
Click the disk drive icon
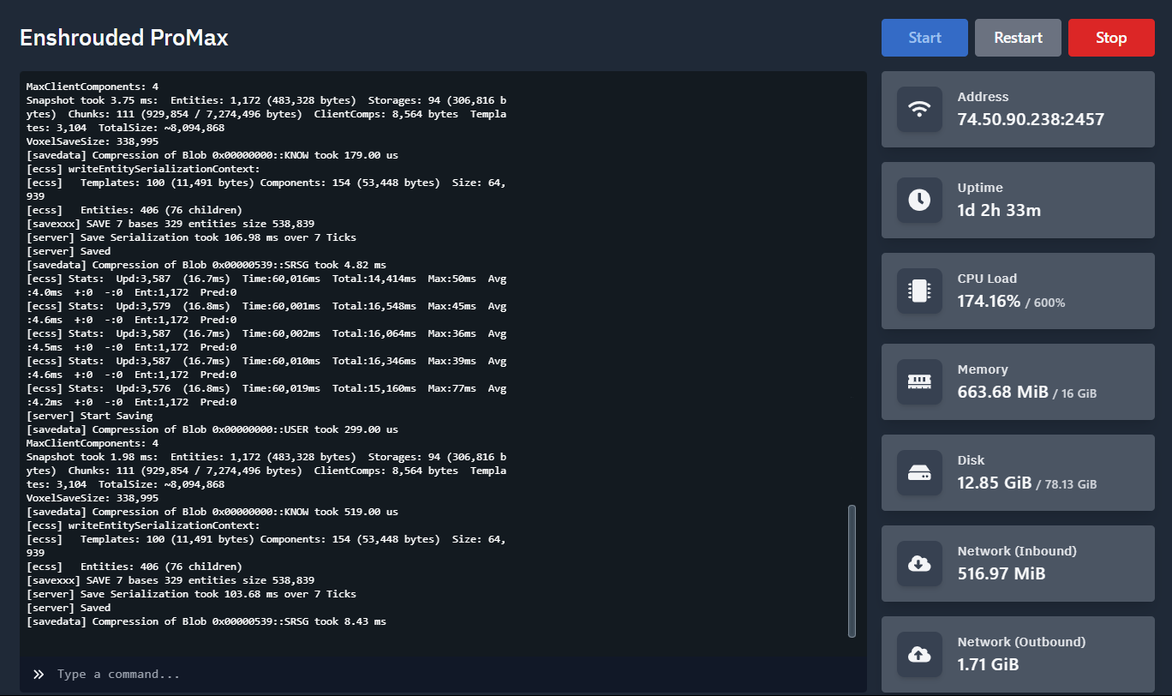pos(919,473)
